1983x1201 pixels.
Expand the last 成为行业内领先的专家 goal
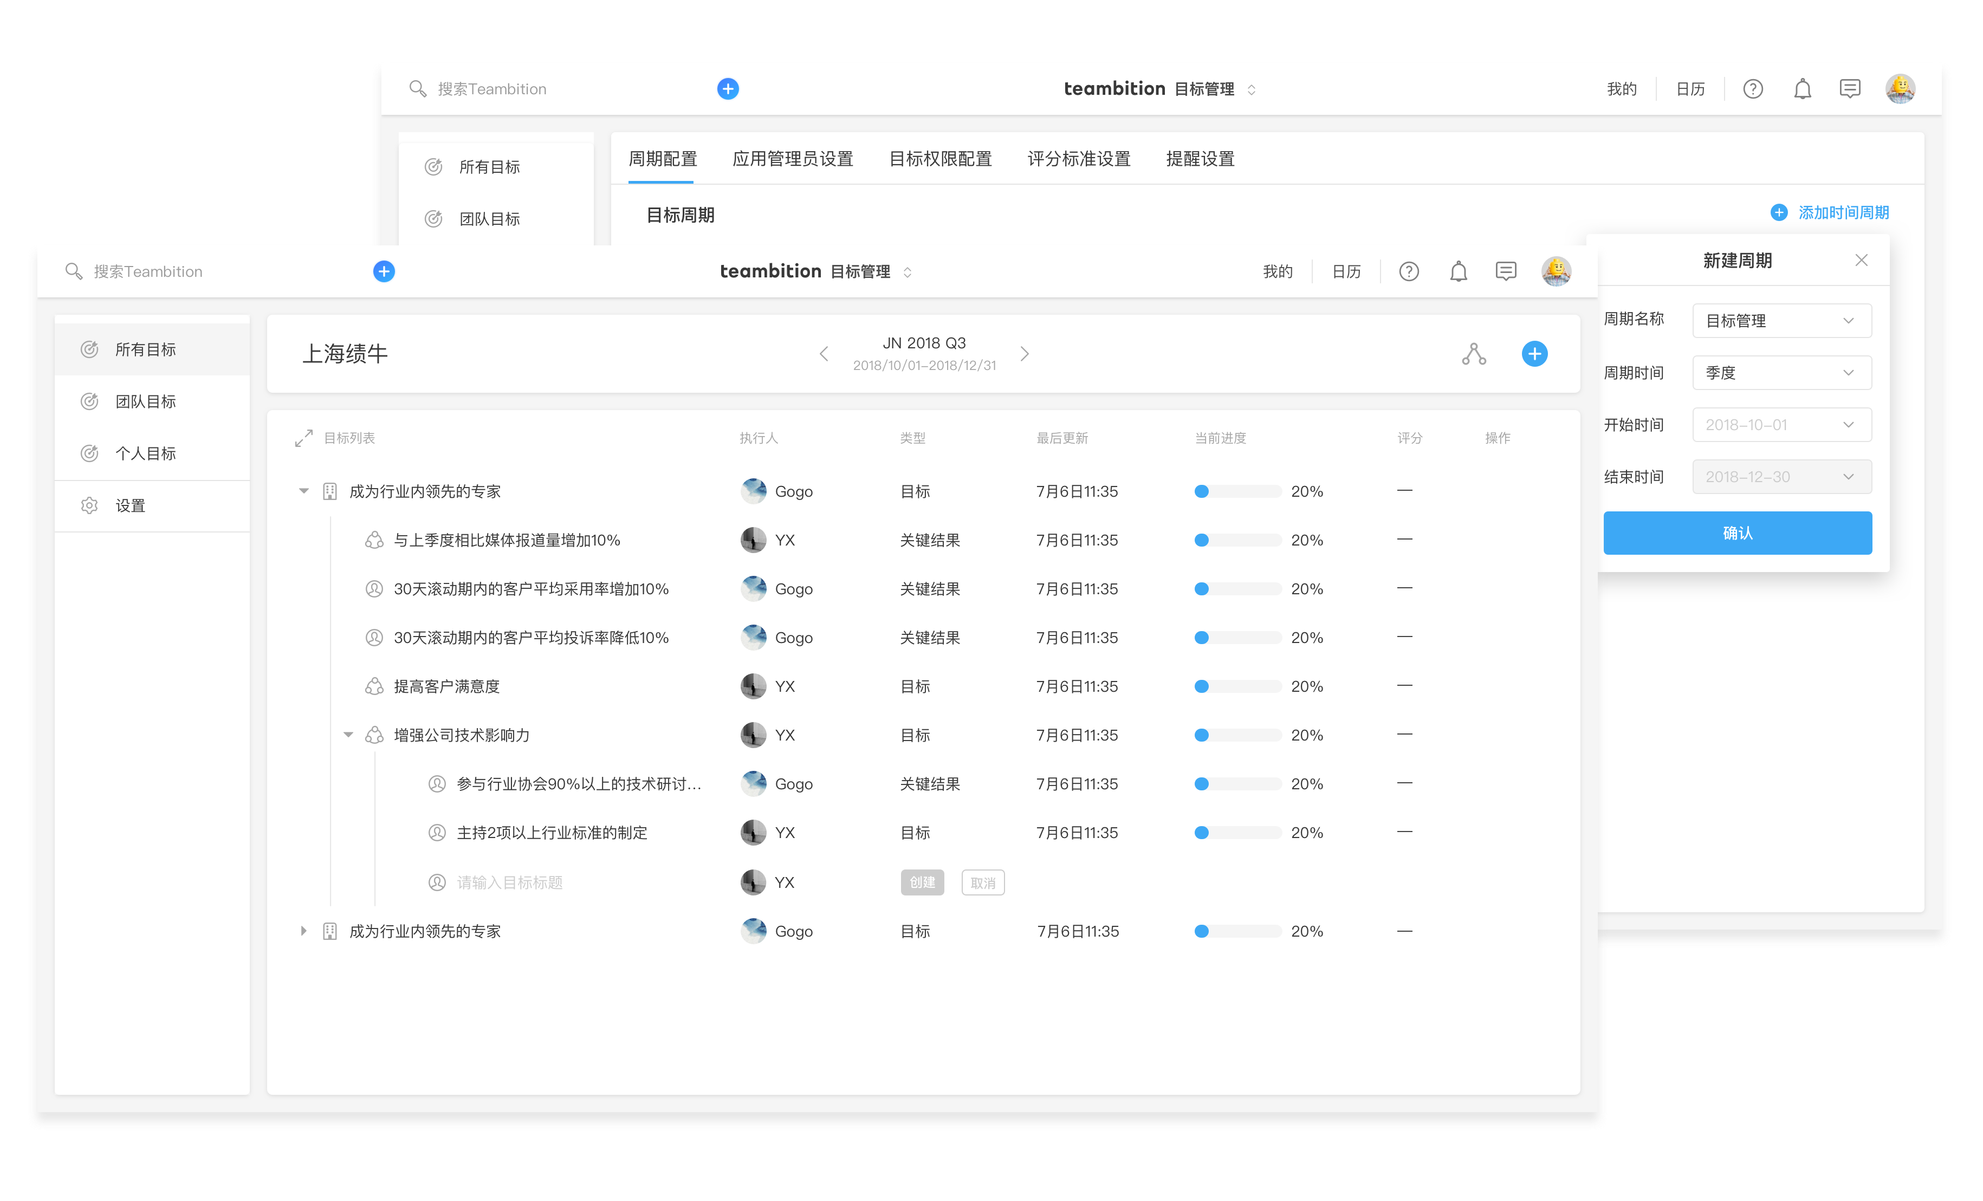pyautogui.click(x=303, y=931)
